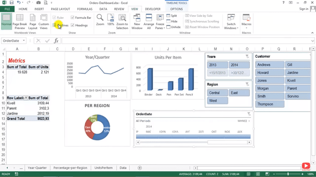316x177 pixels.
Task: Open the UnitsPerItem sheet tab
Action: tap(104, 168)
